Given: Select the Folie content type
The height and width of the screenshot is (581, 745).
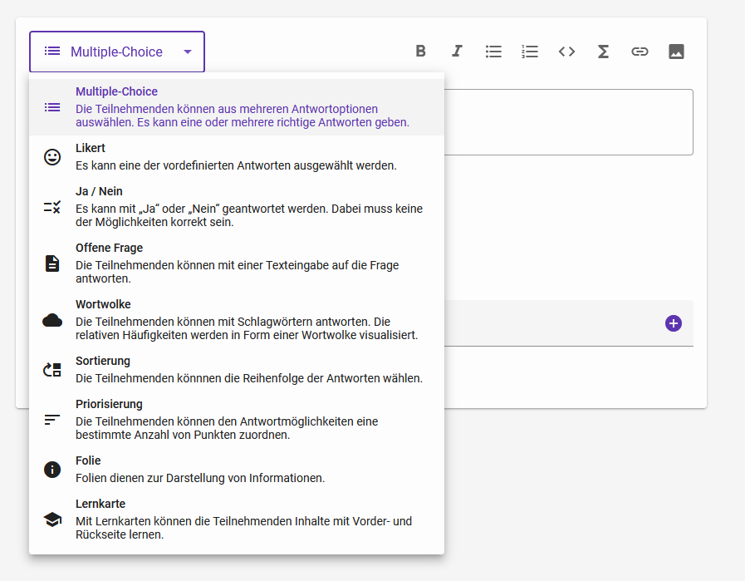Looking at the screenshot, I should [237, 470].
